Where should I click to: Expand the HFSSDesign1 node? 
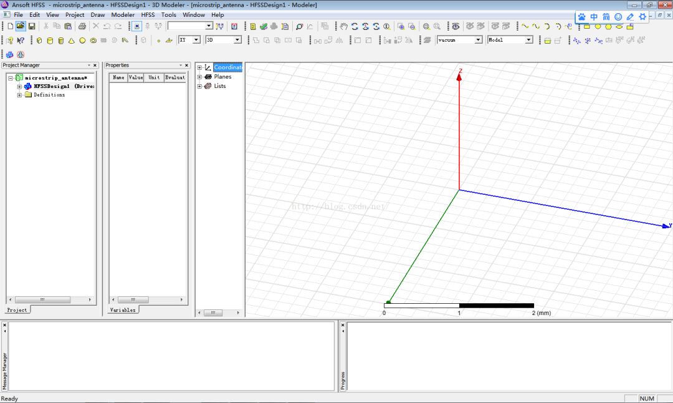pos(19,86)
